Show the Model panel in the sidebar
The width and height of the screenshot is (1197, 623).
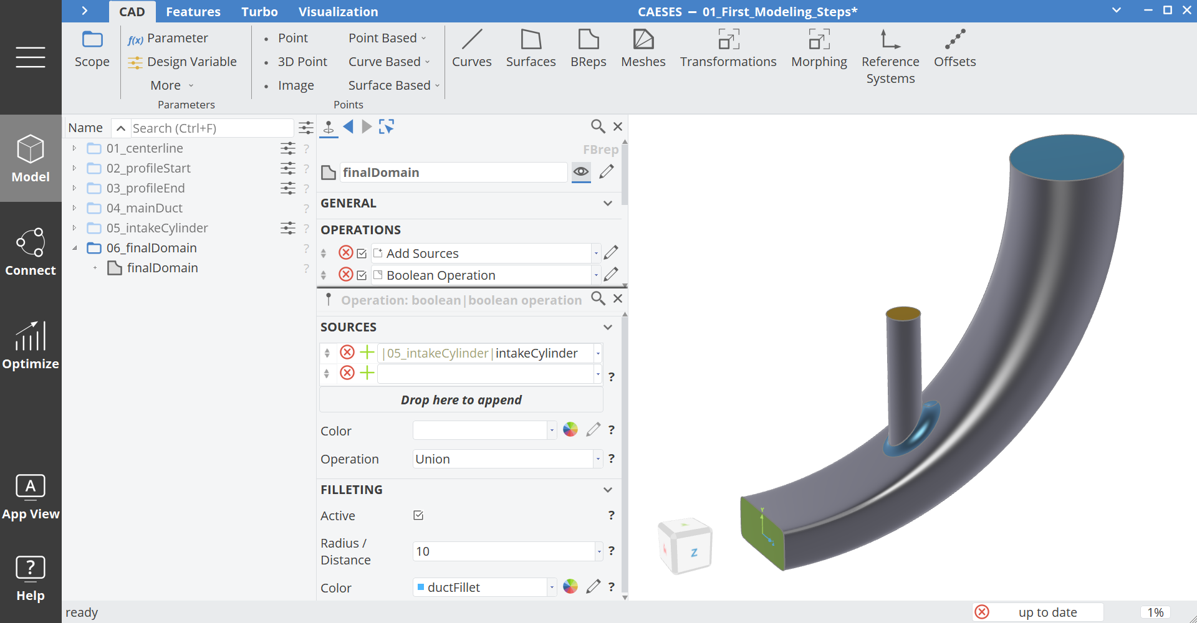[30, 158]
